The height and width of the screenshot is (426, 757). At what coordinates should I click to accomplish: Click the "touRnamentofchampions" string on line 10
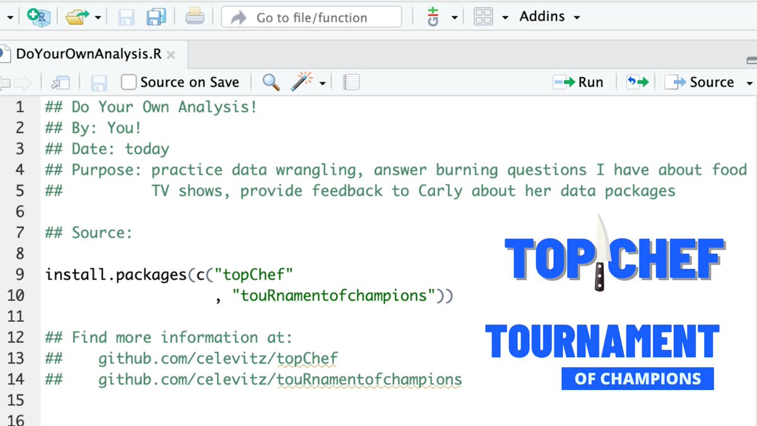click(334, 295)
